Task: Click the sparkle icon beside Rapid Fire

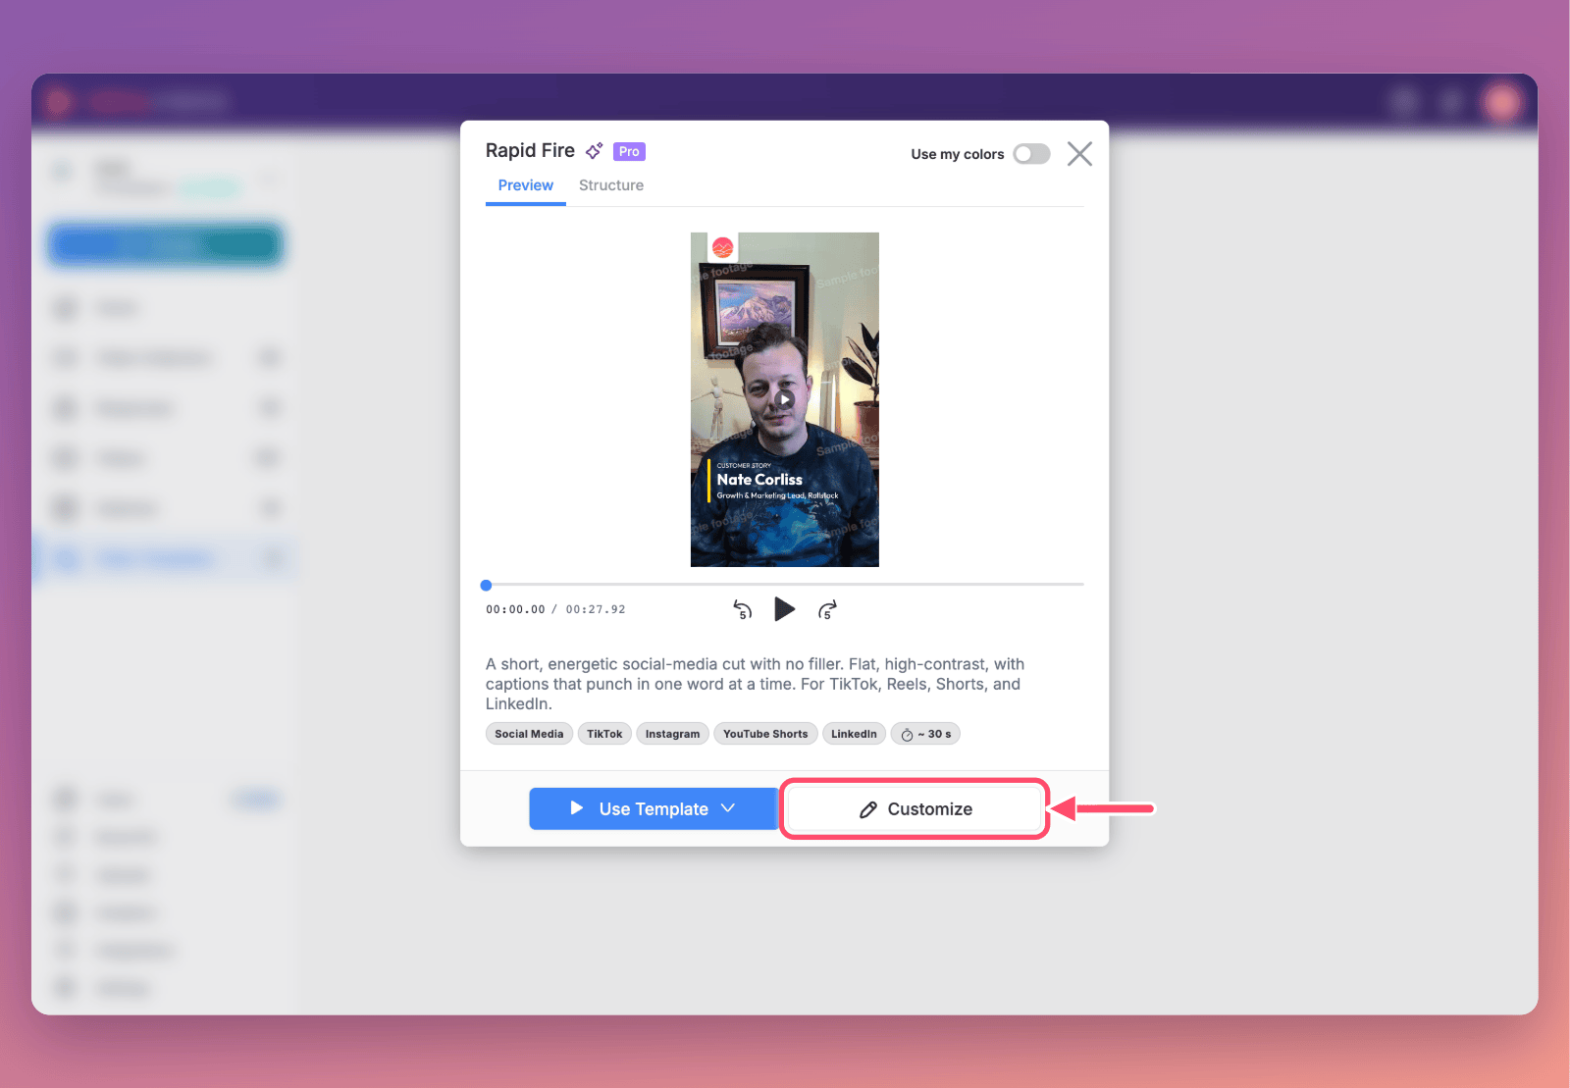Action: [594, 151]
